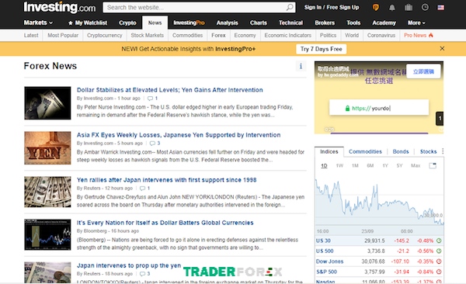
Task: Open the InvestingPro menu item
Action: [x=189, y=23]
